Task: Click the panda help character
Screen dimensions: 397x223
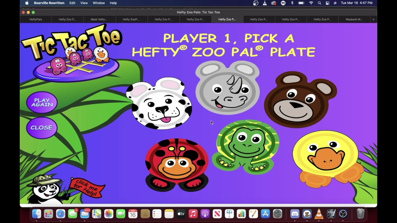Action: pyautogui.click(x=47, y=189)
